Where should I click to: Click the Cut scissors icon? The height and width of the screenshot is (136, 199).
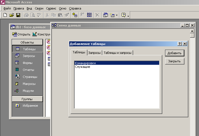click(47, 15)
